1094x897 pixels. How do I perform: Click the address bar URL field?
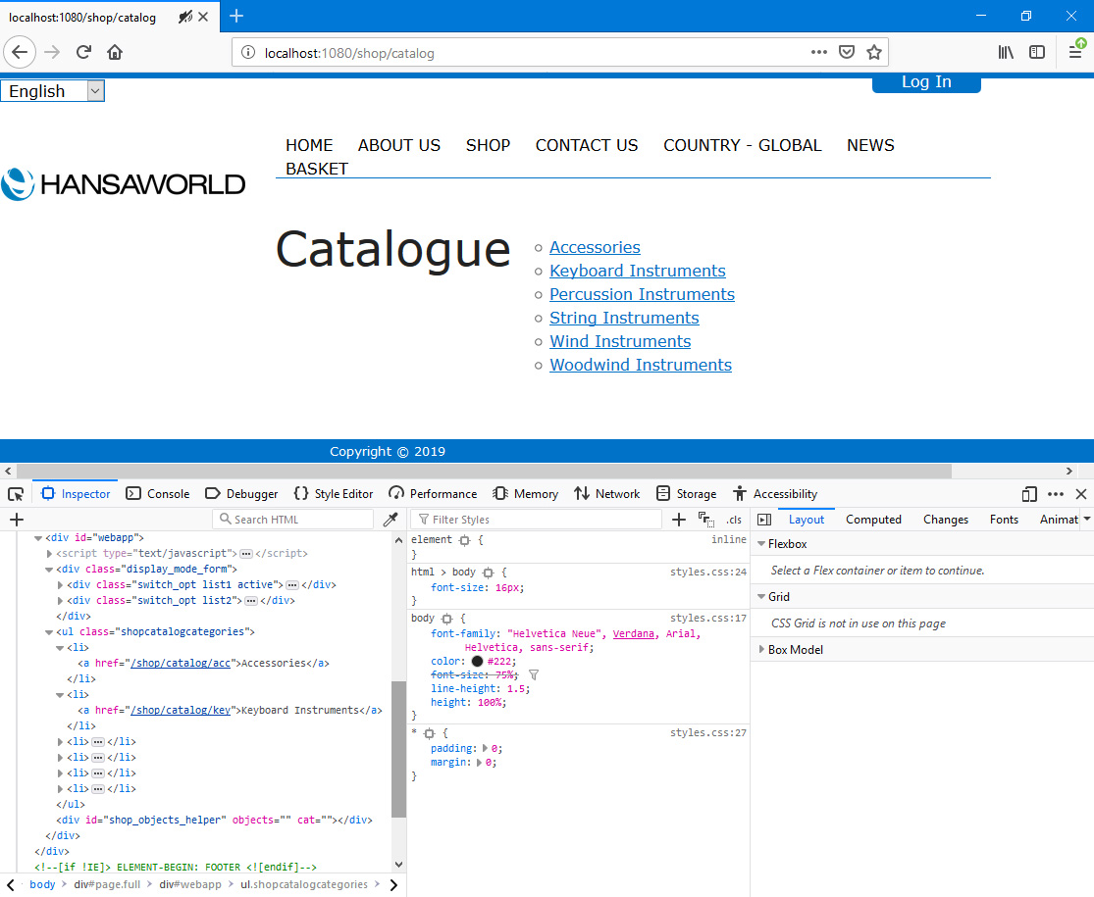point(530,53)
